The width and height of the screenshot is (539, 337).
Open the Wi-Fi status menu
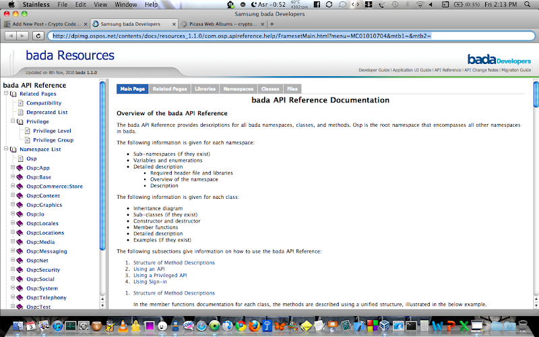click(420, 5)
